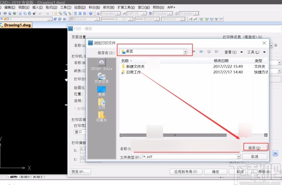Click the Text Style manager icon
Image resolution: width=282 pixels, height=185 pixels.
click(x=98, y=14)
